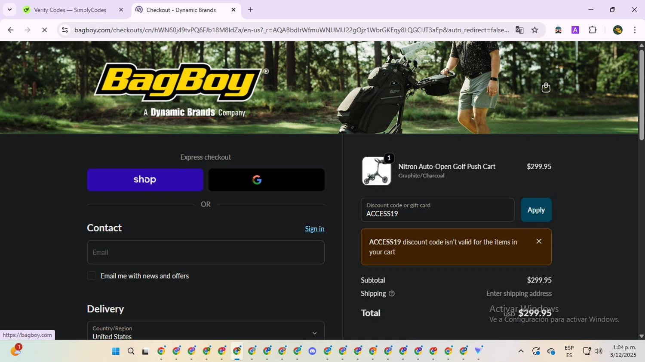The width and height of the screenshot is (645, 362).
Task: Click the OneDrive cloud tray icon
Action: (551, 351)
